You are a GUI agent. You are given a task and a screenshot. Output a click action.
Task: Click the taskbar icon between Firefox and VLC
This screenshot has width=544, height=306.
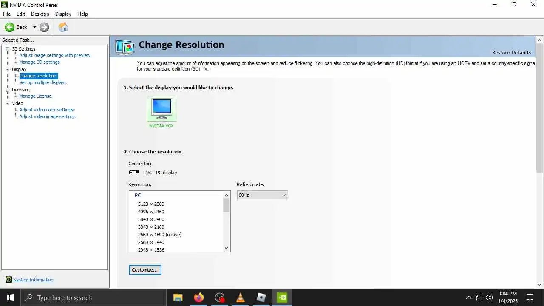click(x=220, y=297)
